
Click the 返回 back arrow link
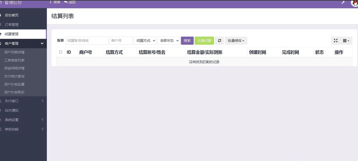coord(70,2)
